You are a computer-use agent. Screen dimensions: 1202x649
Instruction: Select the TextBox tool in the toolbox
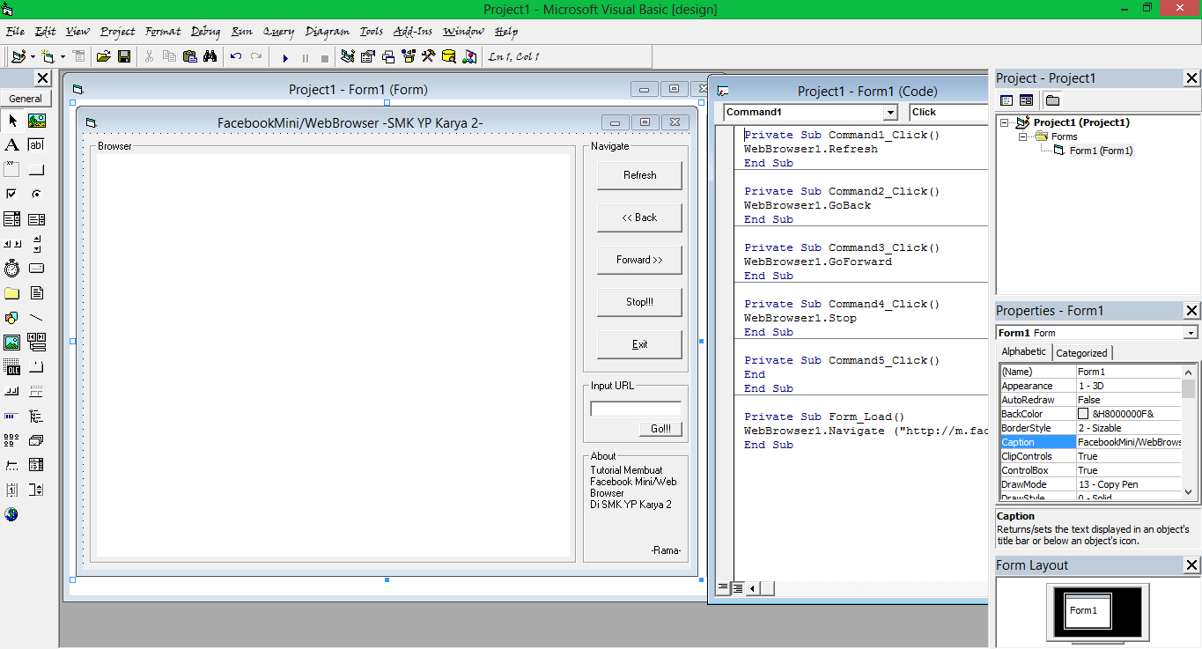tap(35, 144)
